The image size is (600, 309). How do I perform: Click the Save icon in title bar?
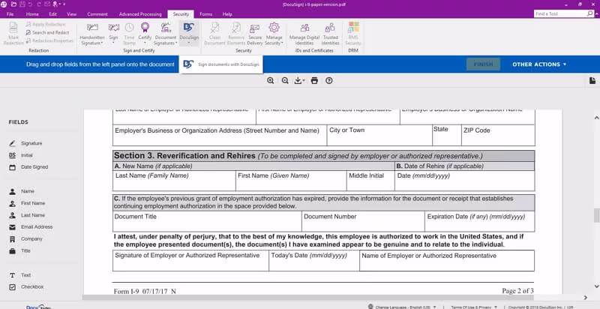pyautogui.click(x=22, y=4)
